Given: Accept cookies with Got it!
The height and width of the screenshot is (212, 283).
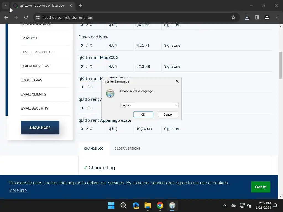Looking at the screenshot, I should tap(261, 187).
